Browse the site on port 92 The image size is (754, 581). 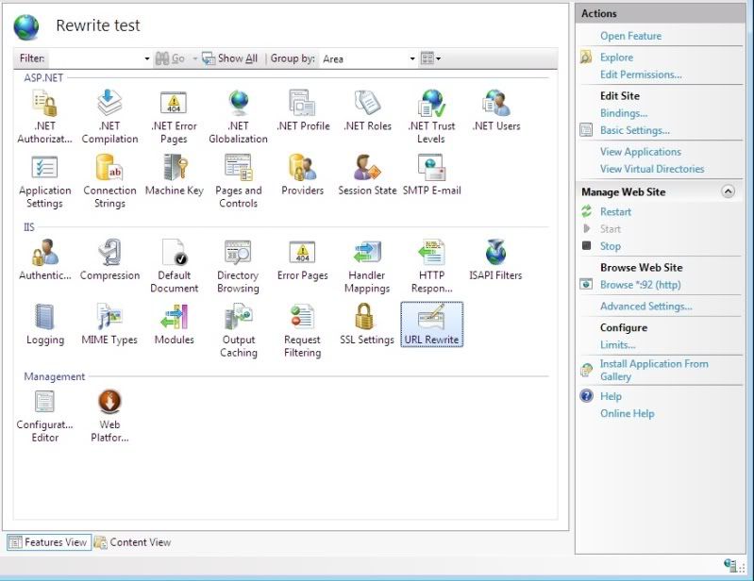pyautogui.click(x=641, y=285)
